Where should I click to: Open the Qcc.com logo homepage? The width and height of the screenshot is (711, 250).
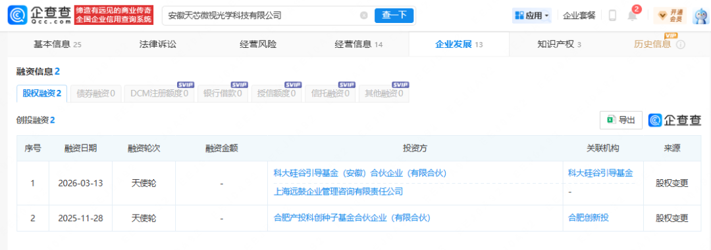[39, 15]
